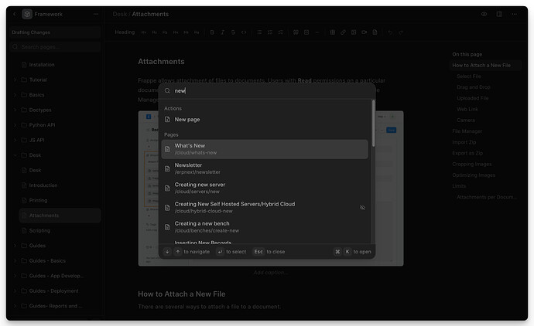This screenshot has height=326, width=534.
Task: Insert a numbered list
Action: click(x=270, y=32)
